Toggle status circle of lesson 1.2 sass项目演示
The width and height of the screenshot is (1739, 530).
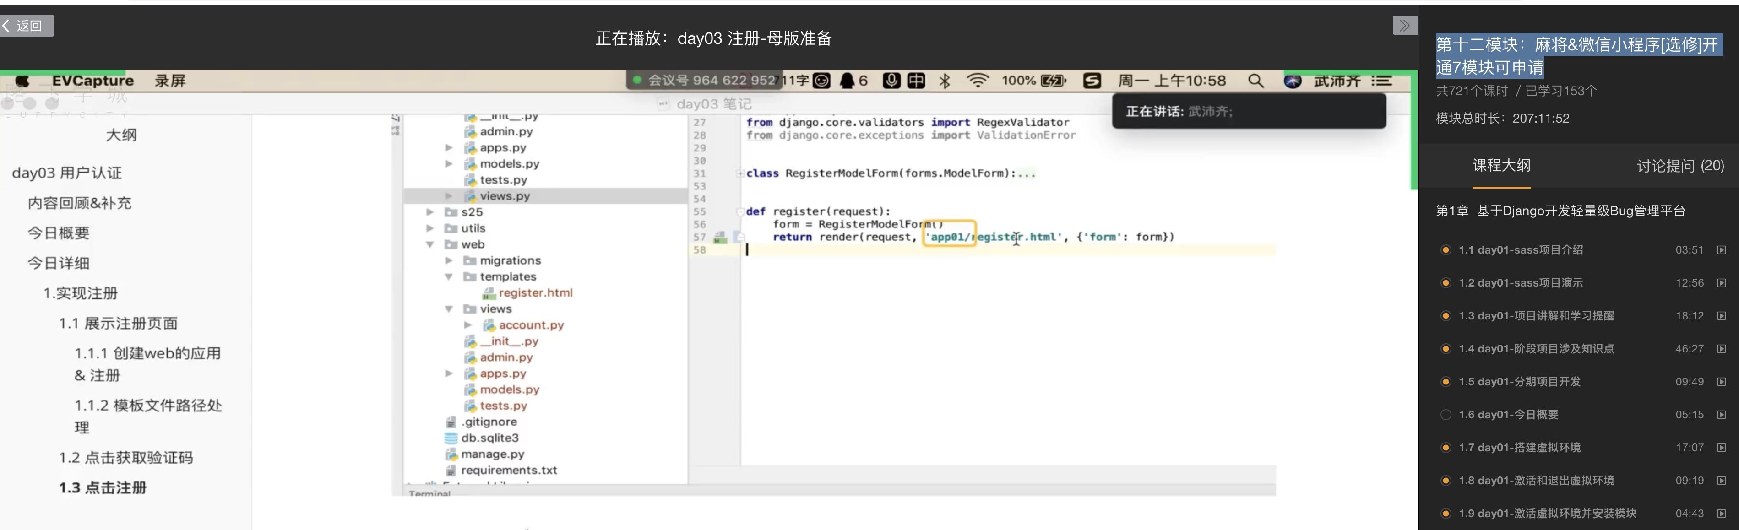[x=1446, y=283]
